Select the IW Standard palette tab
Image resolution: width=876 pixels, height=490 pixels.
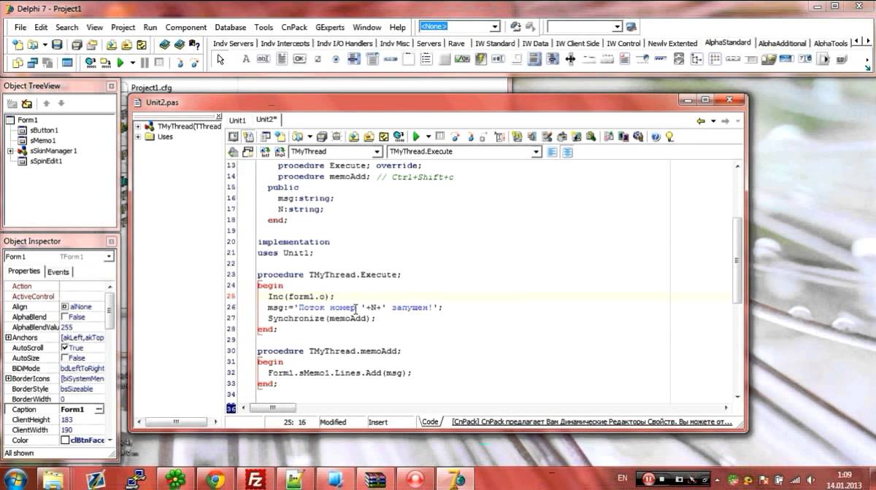(493, 44)
